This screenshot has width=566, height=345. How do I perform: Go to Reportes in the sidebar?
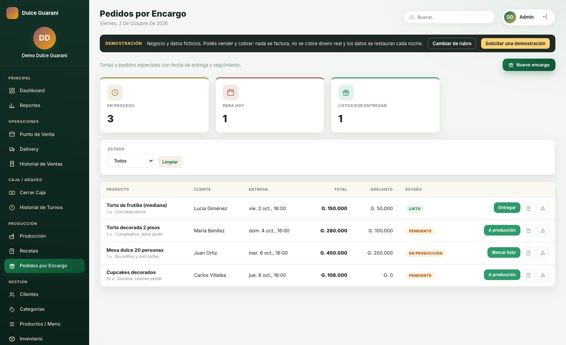click(x=45, y=106)
